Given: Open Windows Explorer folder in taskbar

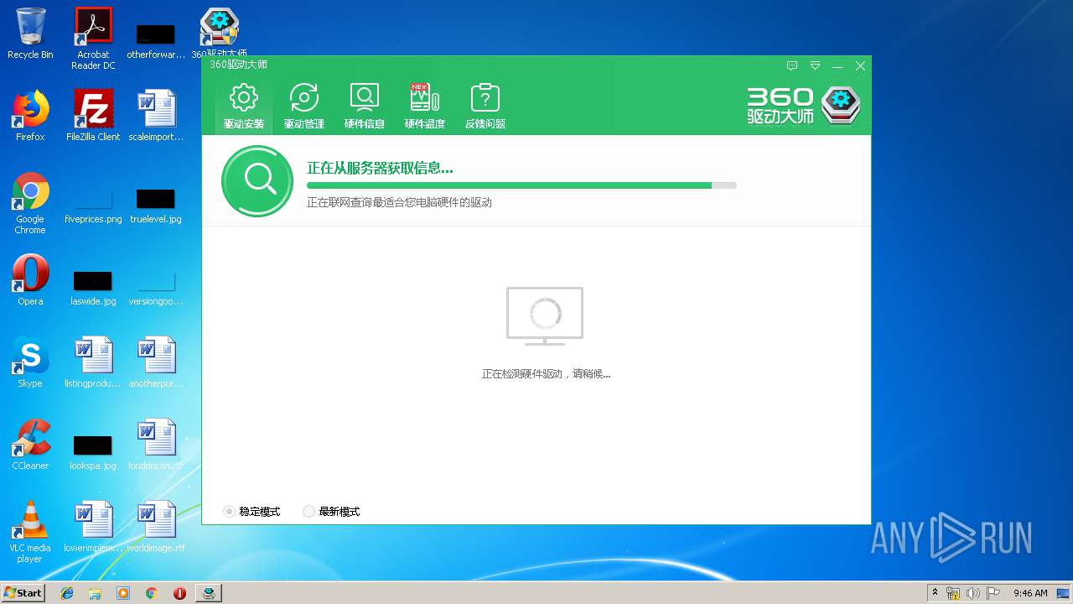Looking at the screenshot, I should click(95, 593).
